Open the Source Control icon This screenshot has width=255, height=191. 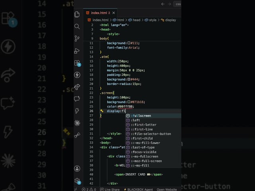click(77, 39)
